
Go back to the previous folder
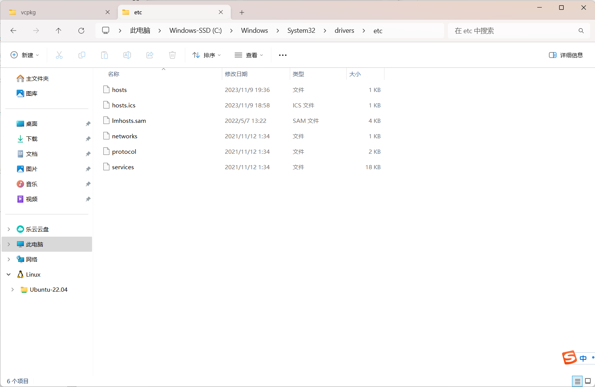14,31
